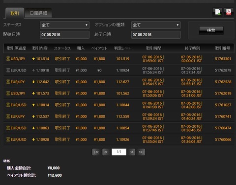Click the payout total ¥12,600
The width and height of the screenshot is (236, 185).
pyautogui.click(x=55, y=175)
